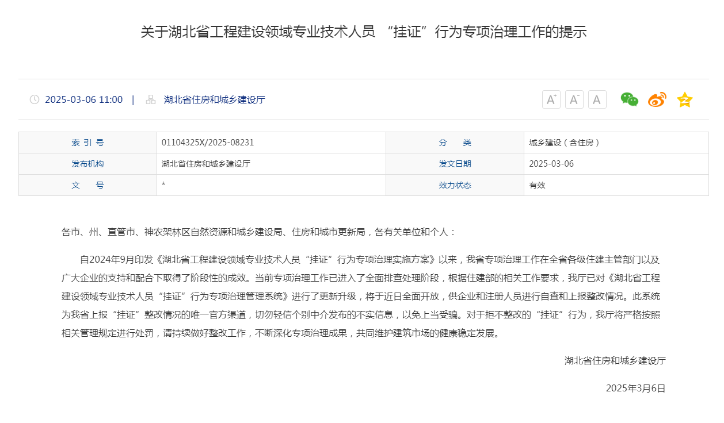This screenshot has height=423, width=724.
Task: Increase font size with A+ button
Action: pos(551,99)
